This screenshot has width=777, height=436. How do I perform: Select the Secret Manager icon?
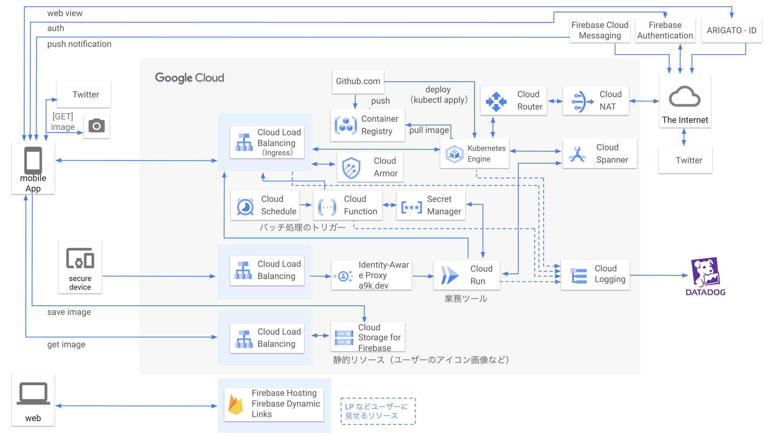pyautogui.click(x=411, y=207)
